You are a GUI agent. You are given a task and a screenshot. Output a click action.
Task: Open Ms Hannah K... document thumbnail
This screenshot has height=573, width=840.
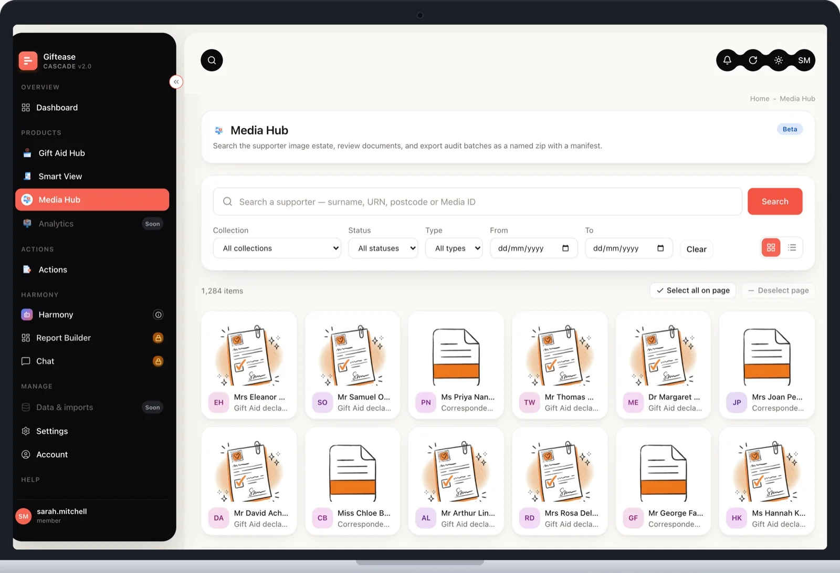tap(767, 471)
